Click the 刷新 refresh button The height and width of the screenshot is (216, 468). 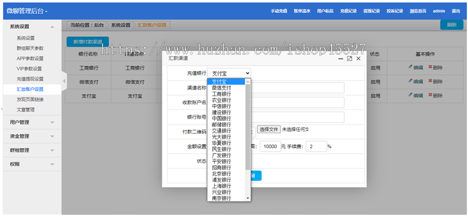[451, 25]
